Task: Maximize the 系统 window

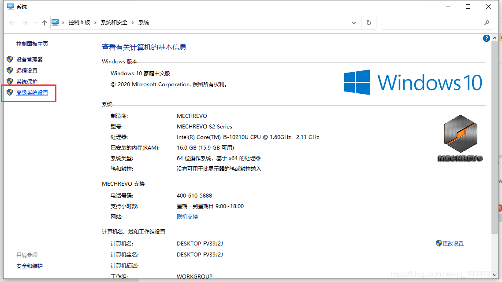Action: tap(468, 7)
